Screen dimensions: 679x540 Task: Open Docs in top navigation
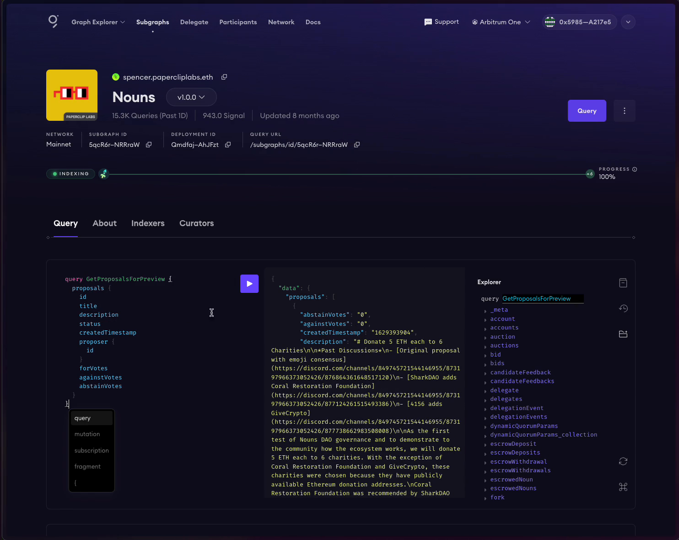313,22
